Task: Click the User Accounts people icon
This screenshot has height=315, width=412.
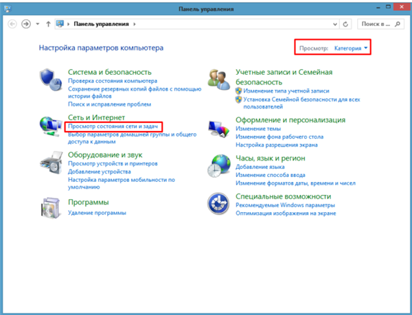Action: (x=218, y=79)
